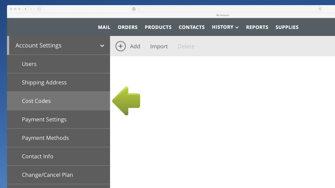The width and height of the screenshot is (335, 188).
Task: Reload the page using the refresh icon
Action: [320, 9]
